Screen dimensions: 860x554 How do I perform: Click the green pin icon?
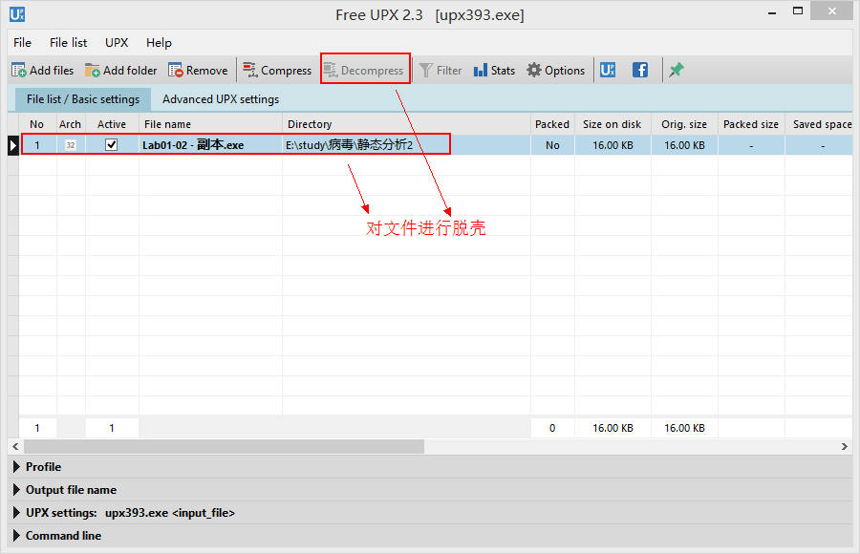coord(676,70)
